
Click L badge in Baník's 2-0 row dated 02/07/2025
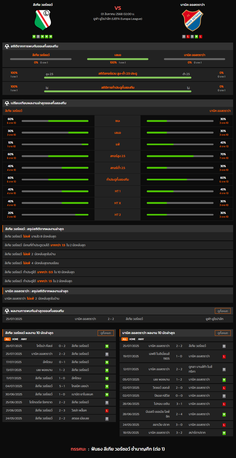coord(224,388)
